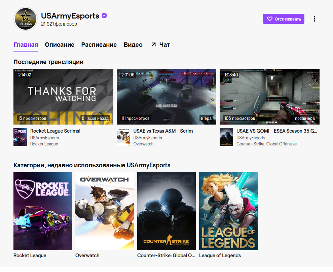Viewport: 333px width, 272px height.
Task: Click the Rocket League small cover icon under the first video
Action: 20,137
